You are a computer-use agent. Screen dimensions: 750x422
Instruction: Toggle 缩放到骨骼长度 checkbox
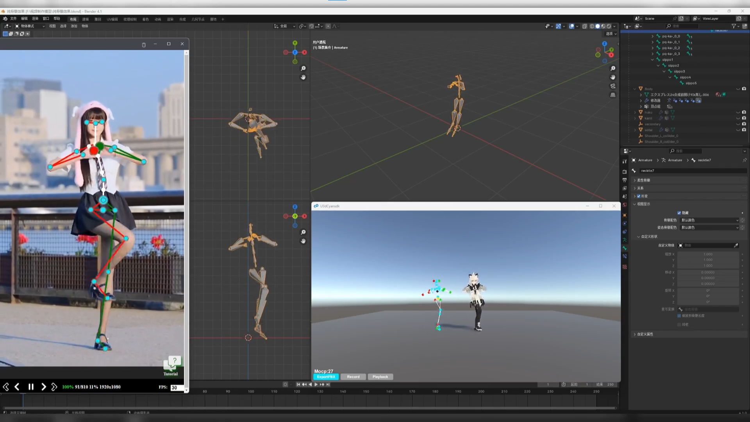coord(679,316)
